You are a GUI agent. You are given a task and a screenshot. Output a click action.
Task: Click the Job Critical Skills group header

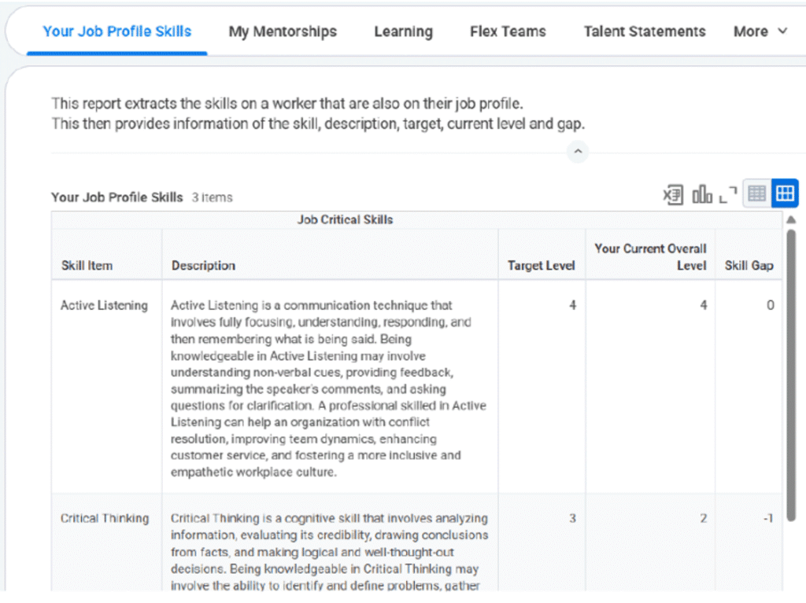point(345,220)
